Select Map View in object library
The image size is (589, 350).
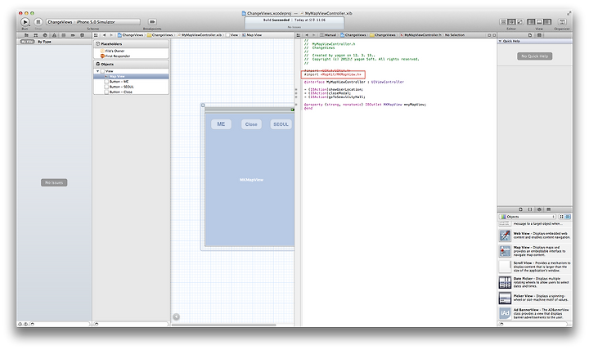pyautogui.click(x=535, y=251)
